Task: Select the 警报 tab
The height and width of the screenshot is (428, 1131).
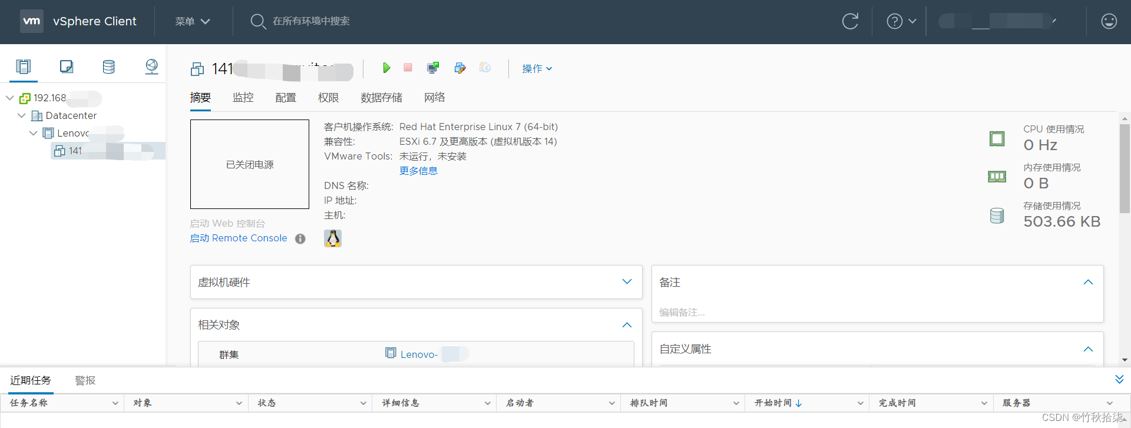Action: coord(85,380)
